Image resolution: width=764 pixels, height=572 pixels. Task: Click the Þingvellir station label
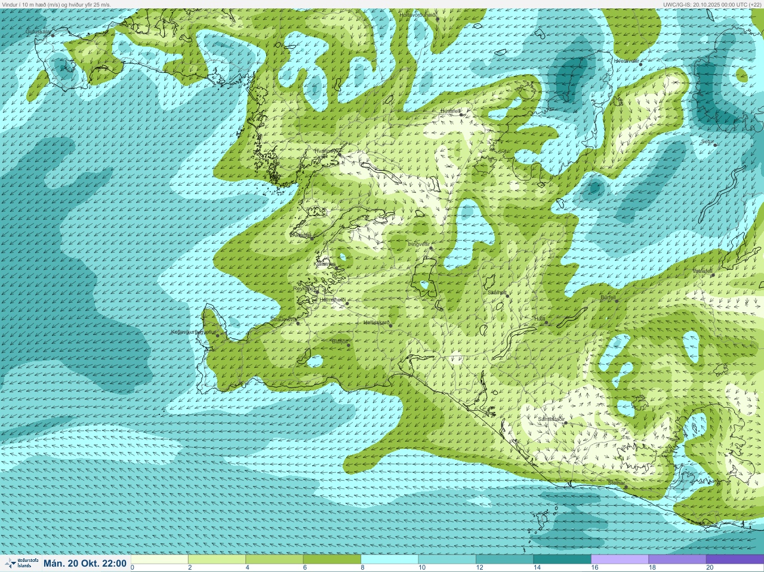(x=418, y=244)
